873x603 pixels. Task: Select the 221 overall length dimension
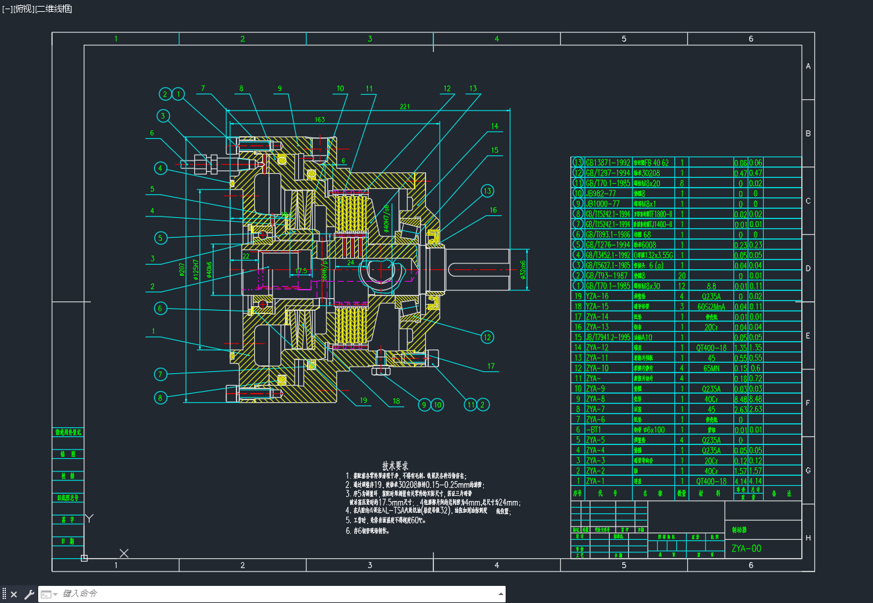point(406,106)
